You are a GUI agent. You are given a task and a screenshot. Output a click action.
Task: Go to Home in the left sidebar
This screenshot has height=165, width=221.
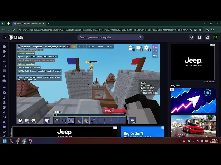click(x=4, y=46)
